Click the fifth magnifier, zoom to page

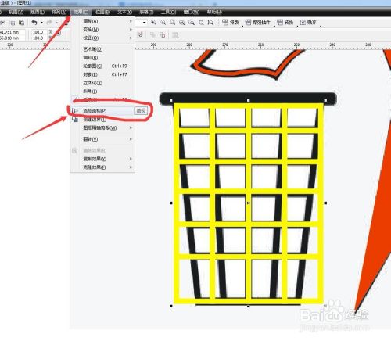tap(192, 23)
